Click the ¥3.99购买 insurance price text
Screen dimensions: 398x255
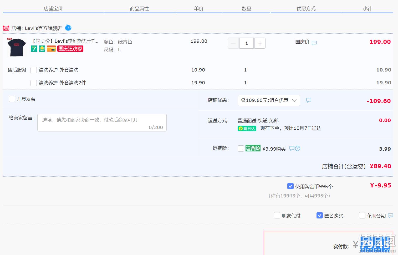point(274,149)
